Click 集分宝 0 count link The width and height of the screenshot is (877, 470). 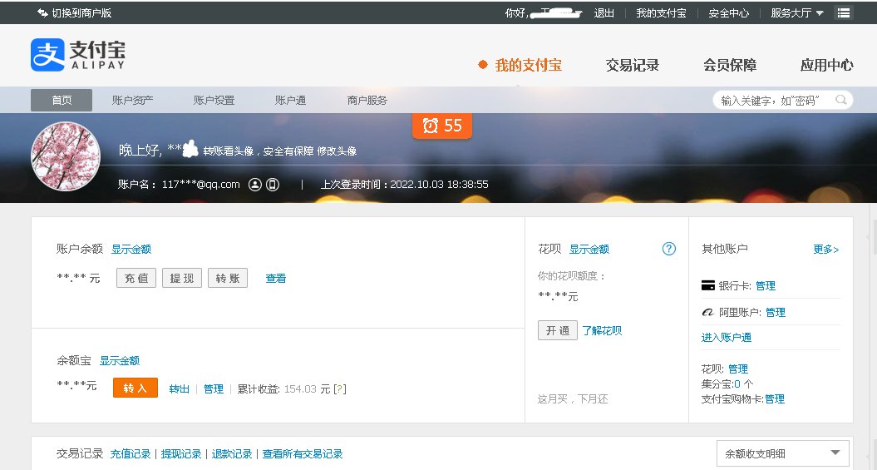pos(737,383)
